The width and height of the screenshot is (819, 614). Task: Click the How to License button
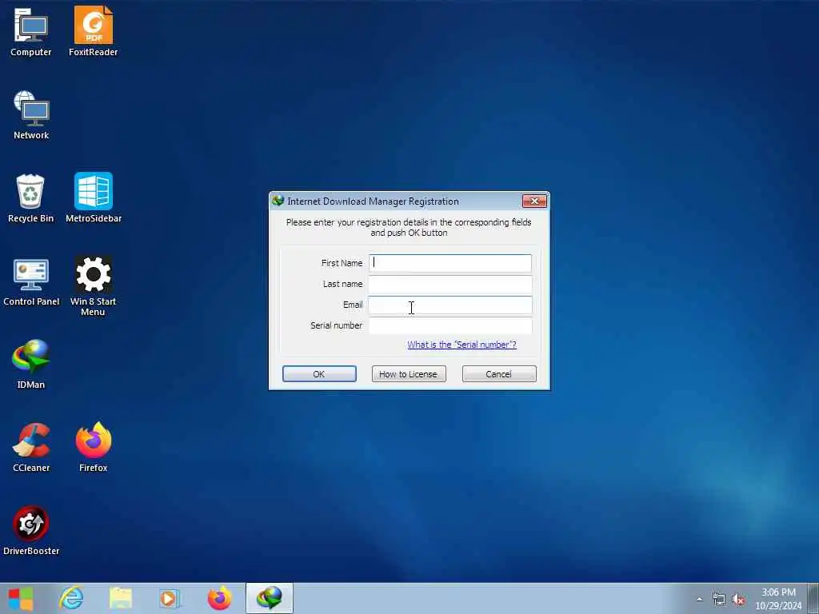(x=409, y=374)
